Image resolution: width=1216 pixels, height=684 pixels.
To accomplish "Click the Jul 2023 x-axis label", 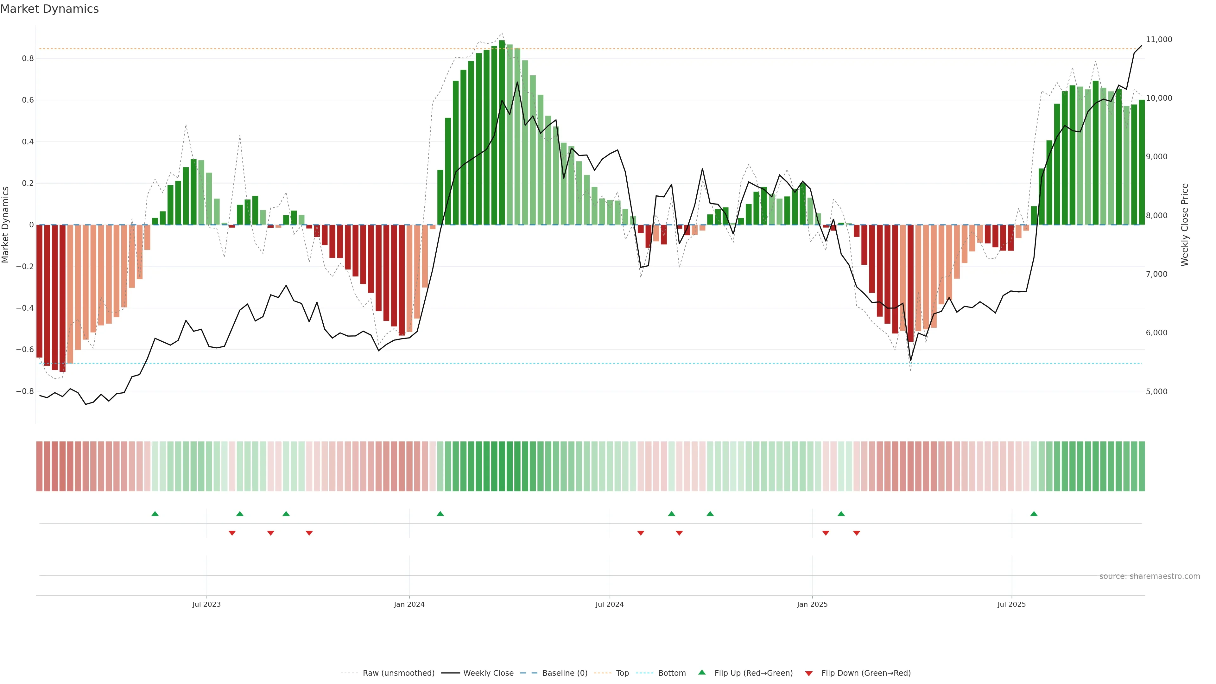I will [206, 604].
